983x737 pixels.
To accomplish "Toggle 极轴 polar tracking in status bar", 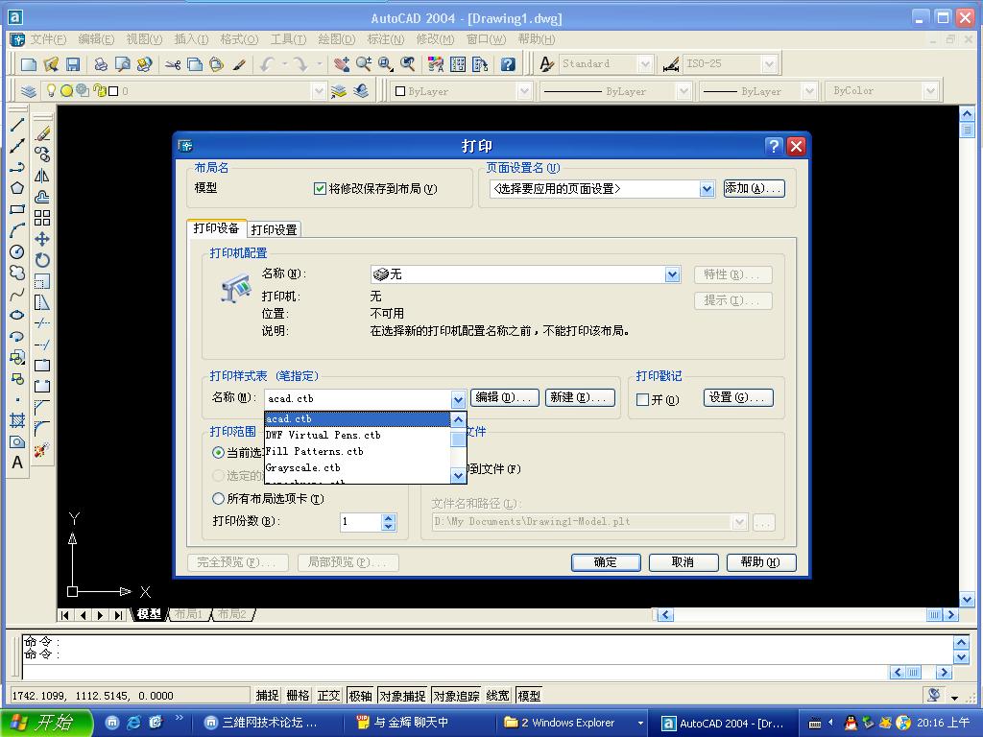I will [360, 696].
